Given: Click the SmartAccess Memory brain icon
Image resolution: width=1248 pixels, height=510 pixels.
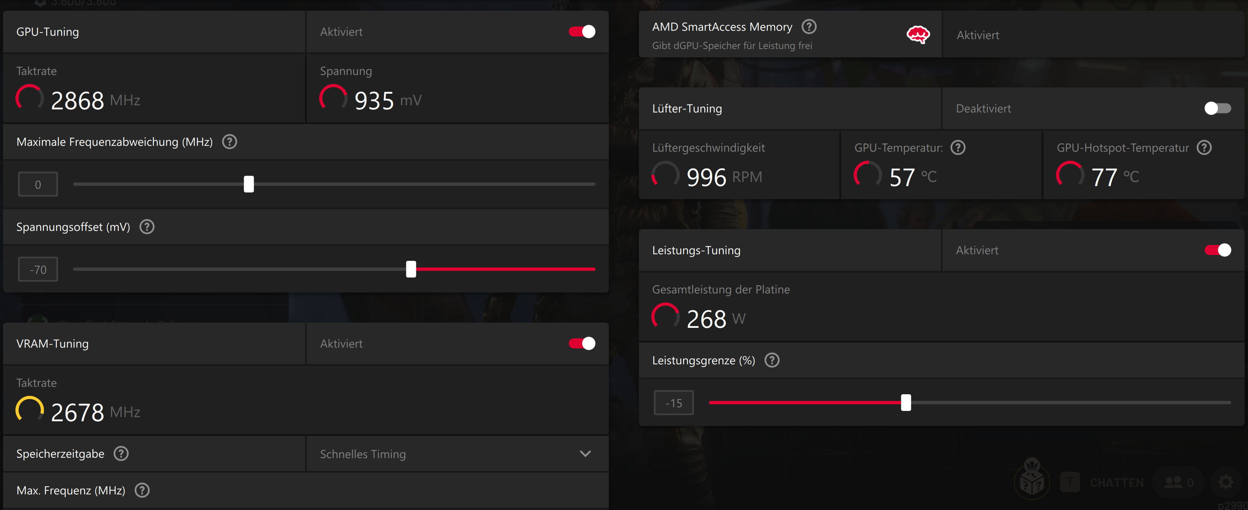Looking at the screenshot, I should pos(918,35).
